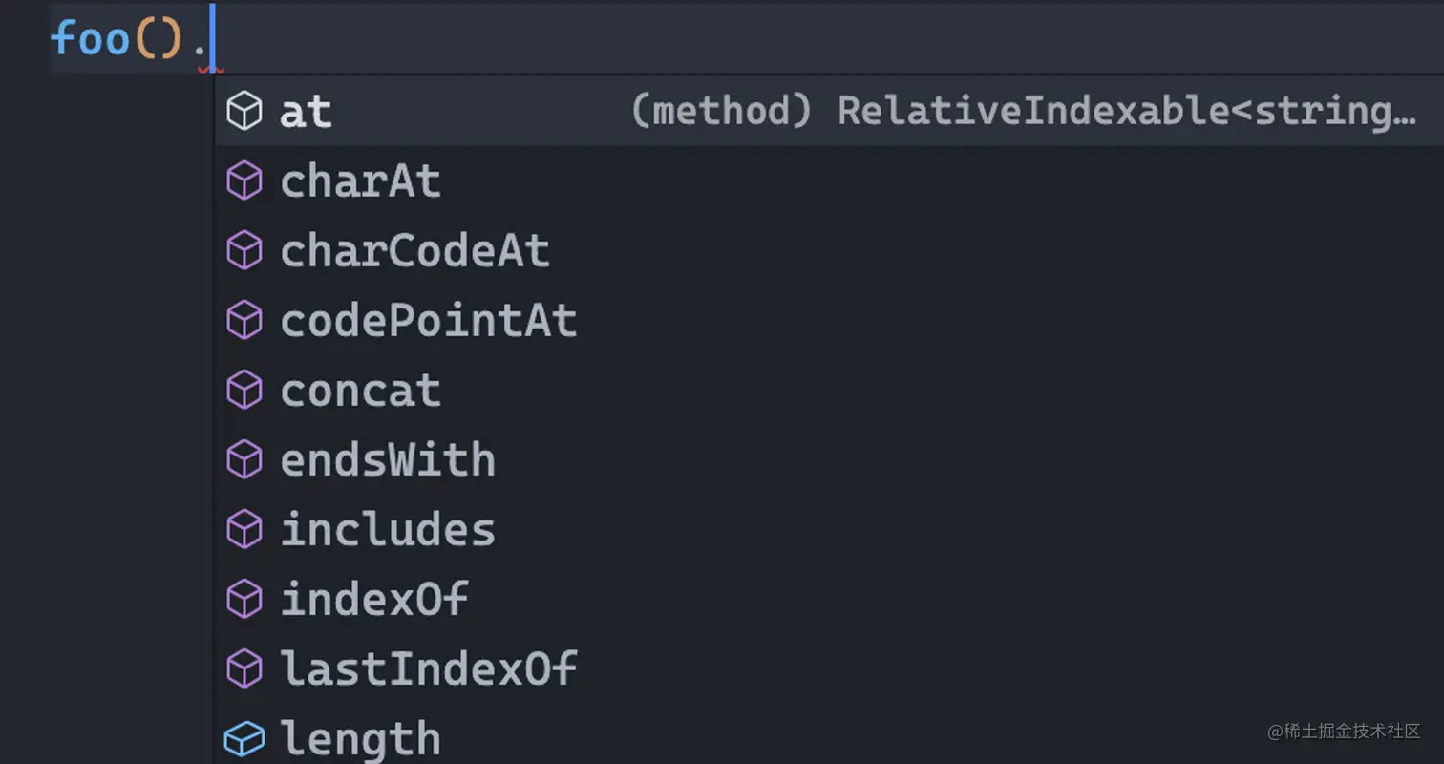This screenshot has width=1444, height=764.
Task: Choose the length property suggestion
Action: point(829,738)
